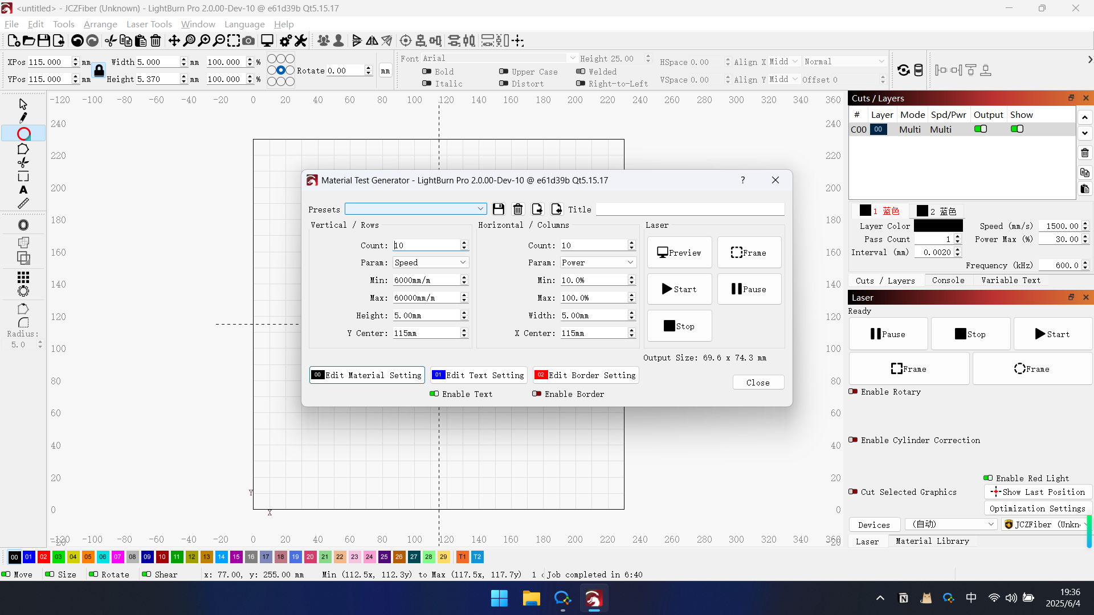This screenshot has height=615, width=1094.
Task: Expand hidden toolbar items chevron at right
Action: 1089,59
